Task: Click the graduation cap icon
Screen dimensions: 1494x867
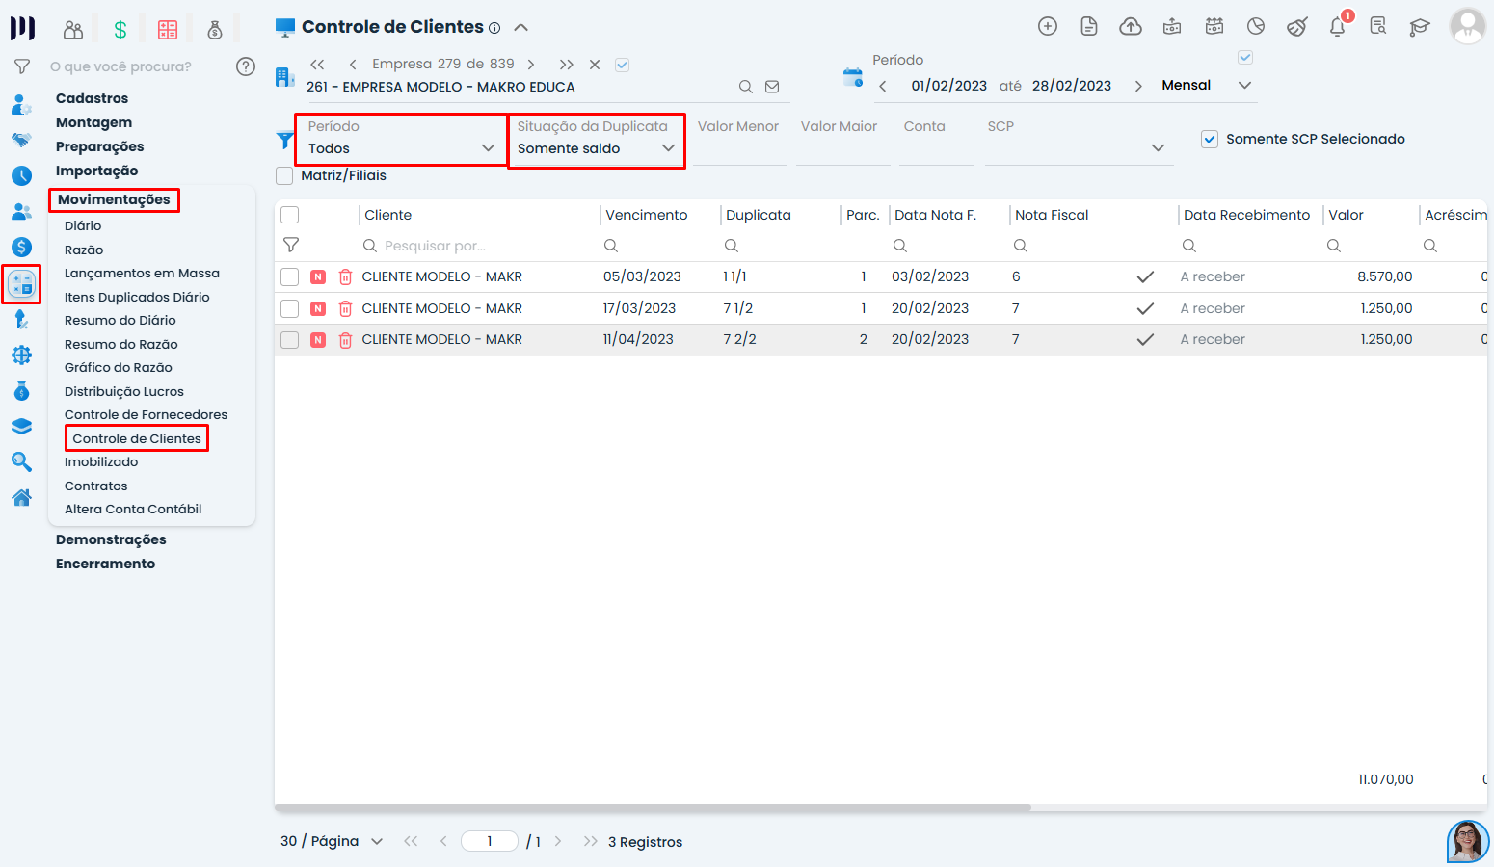Action: 1420,27
